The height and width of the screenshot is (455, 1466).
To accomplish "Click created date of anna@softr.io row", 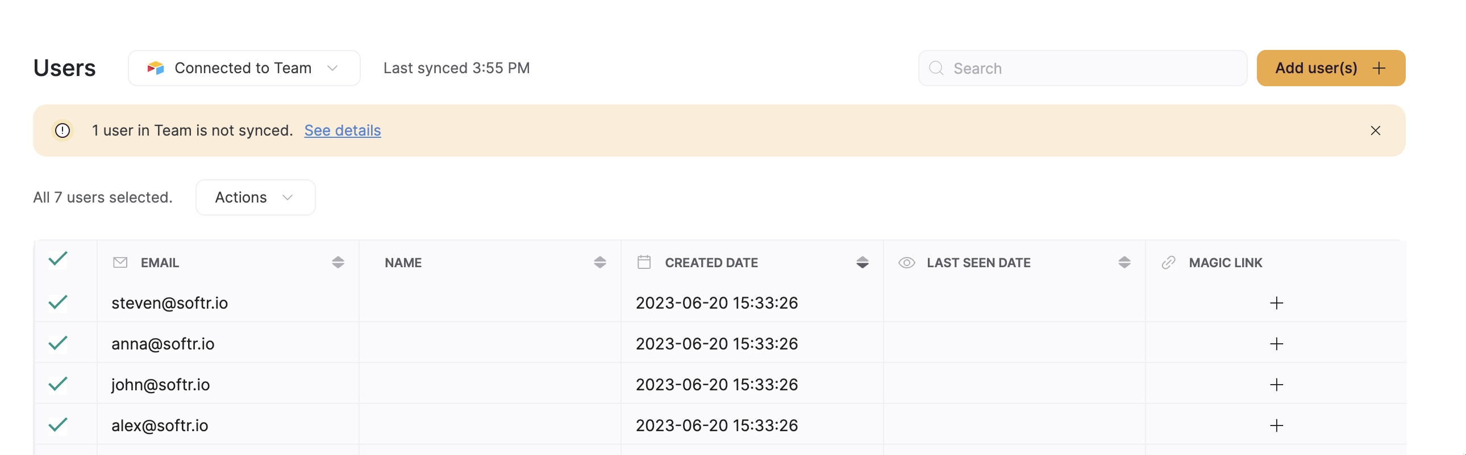I will [717, 344].
